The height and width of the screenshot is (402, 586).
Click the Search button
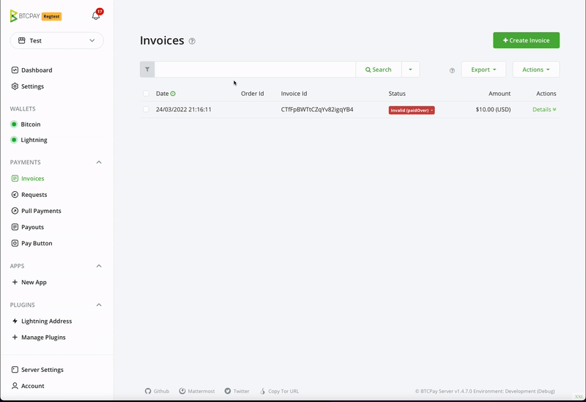point(379,70)
